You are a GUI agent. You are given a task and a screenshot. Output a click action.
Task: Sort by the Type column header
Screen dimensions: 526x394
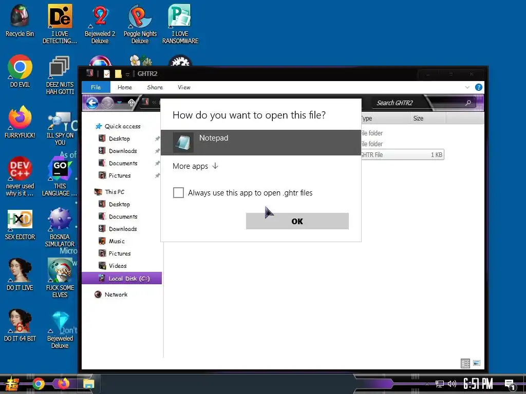coord(385,119)
